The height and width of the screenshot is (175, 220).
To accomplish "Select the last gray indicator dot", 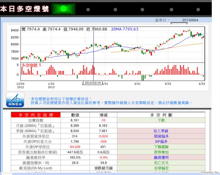I will (198, 9).
